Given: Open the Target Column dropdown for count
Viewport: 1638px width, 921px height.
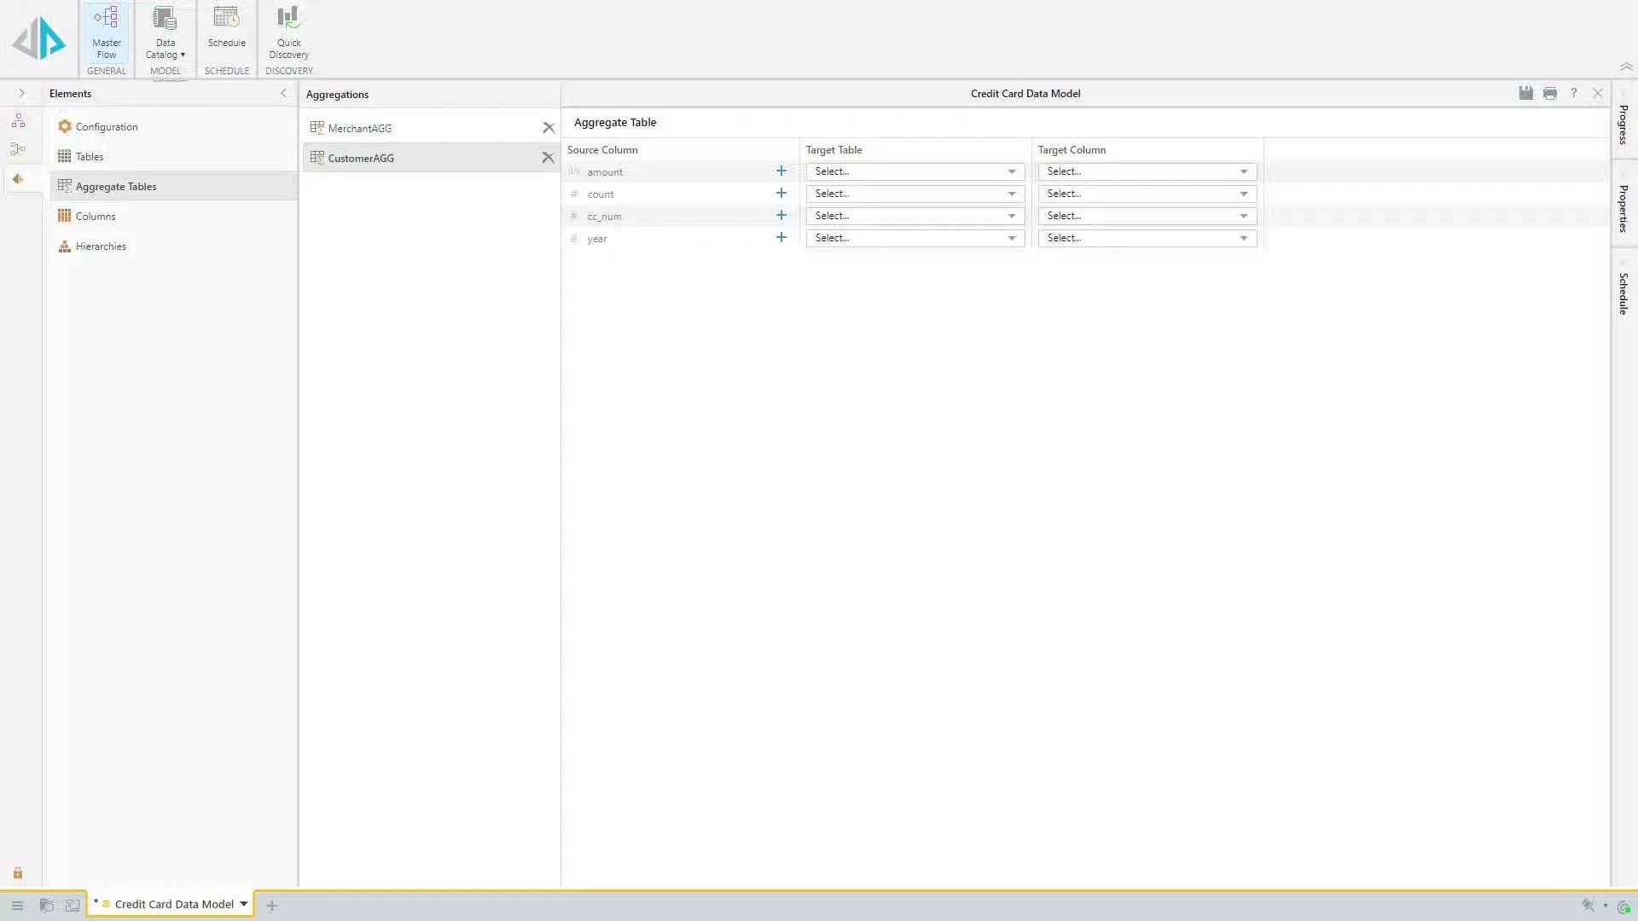Looking at the screenshot, I should [x=1147, y=194].
